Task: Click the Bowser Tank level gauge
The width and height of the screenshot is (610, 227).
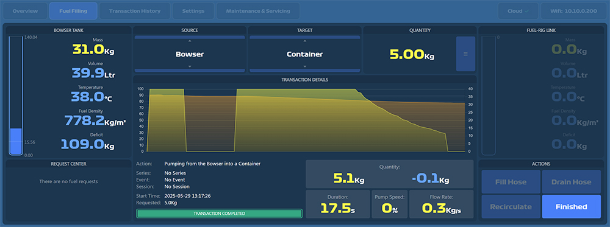Action: pos(16,96)
